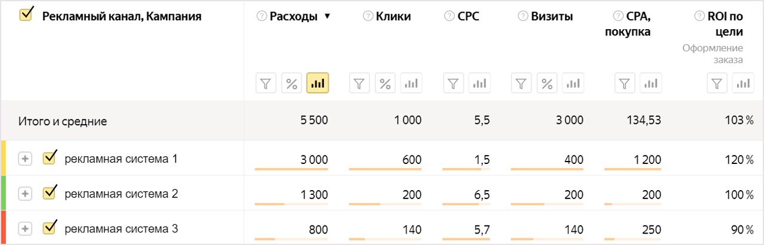Uncheck the рекламная система 1 checkbox
The image size is (764, 245).
50,158
